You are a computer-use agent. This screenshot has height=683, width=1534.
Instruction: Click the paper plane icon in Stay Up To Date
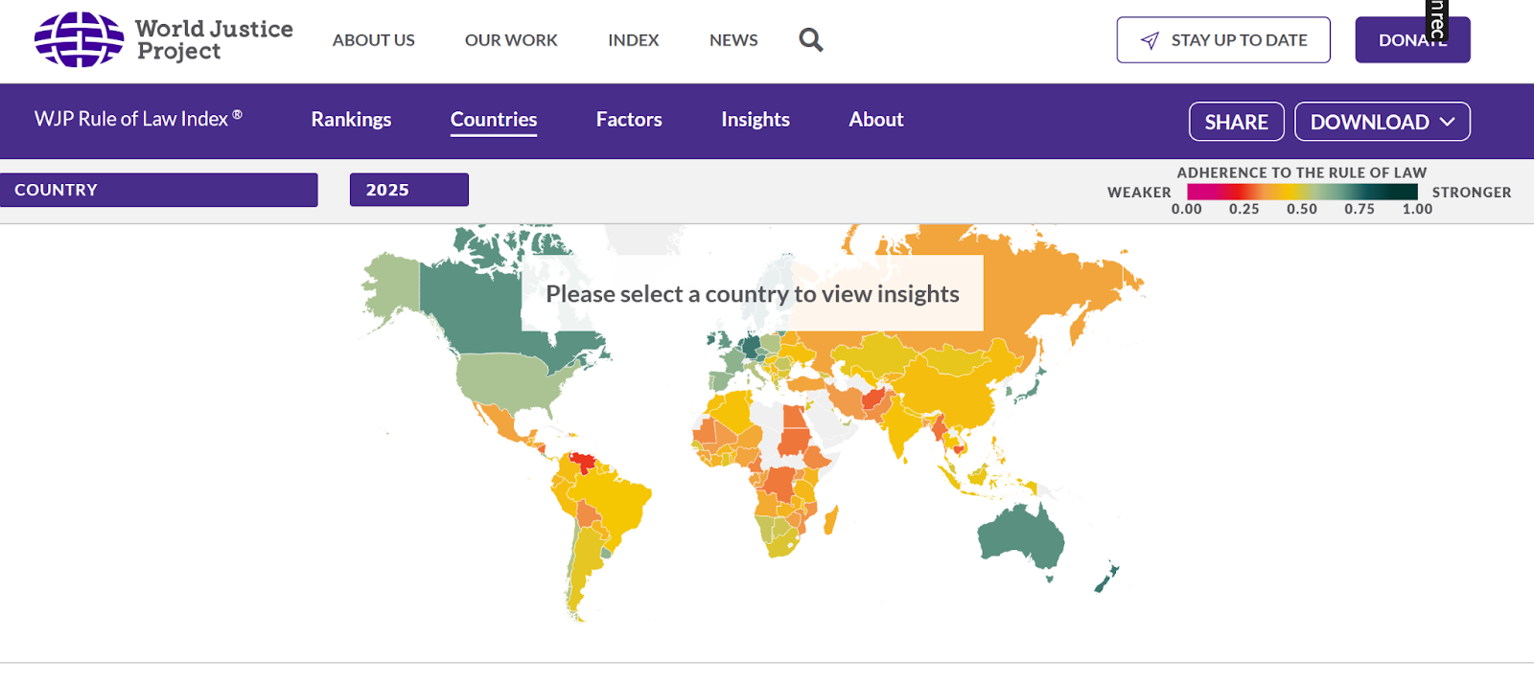coord(1150,40)
